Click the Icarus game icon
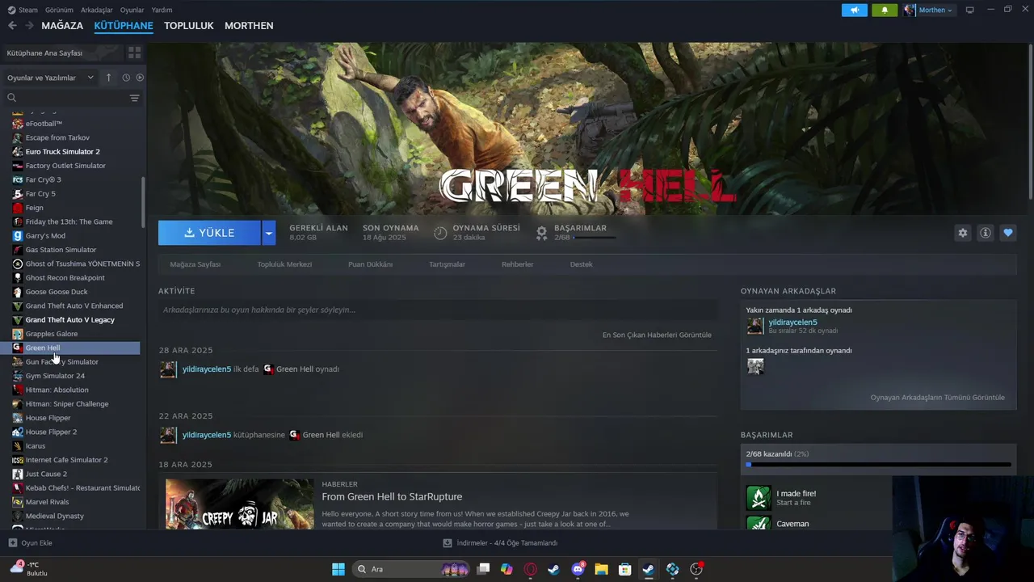1034x582 pixels. point(18,446)
